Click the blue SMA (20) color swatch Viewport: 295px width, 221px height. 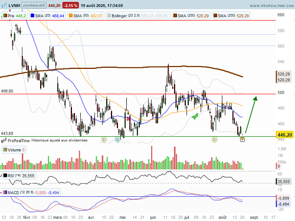(32, 15)
